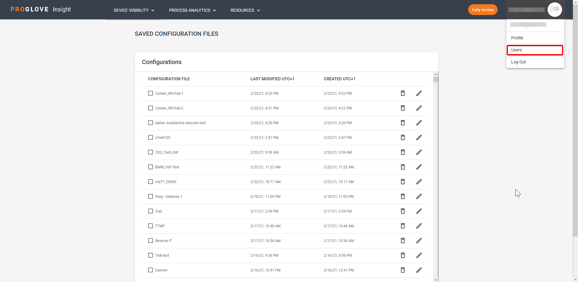578x282 pixels.
Task: Delete the BMW_HID-Test configuration
Action: [402, 167]
